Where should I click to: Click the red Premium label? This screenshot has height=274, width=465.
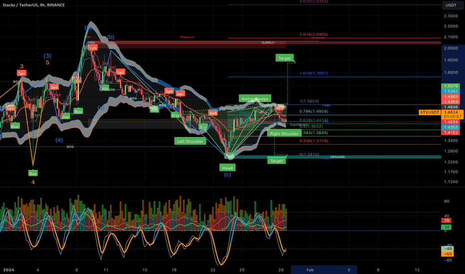187,37
